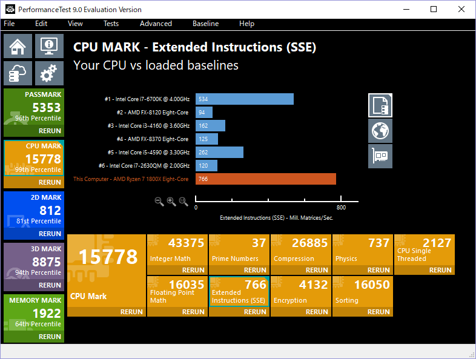
Task: Select the 3D Mark 8875 tile
Action: click(34, 262)
